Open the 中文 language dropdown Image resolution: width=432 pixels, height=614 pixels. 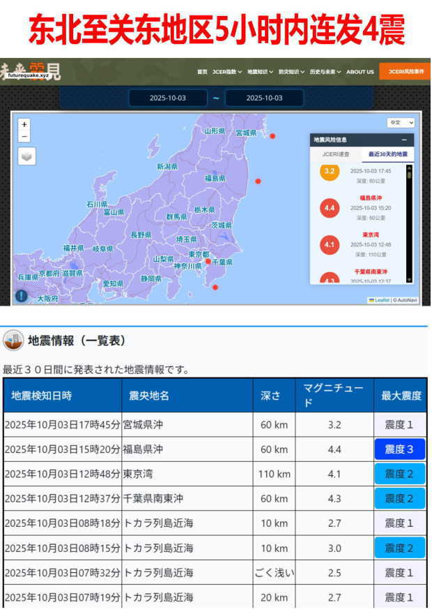pos(401,123)
